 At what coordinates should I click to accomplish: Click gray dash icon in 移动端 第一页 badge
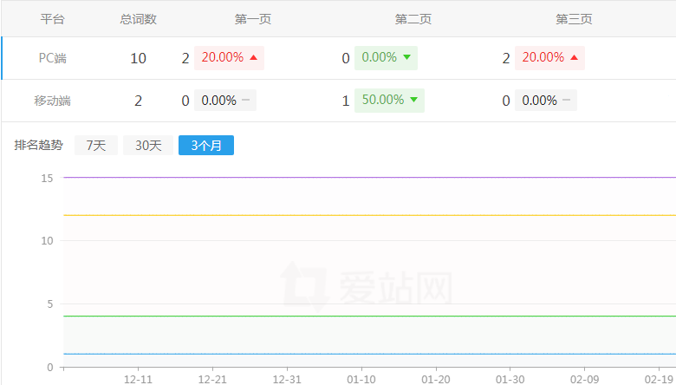(246, 100)
